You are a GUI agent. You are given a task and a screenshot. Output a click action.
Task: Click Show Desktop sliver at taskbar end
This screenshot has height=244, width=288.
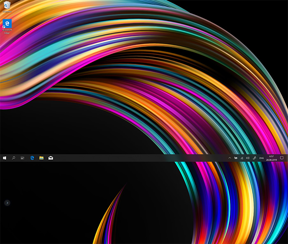pos(287,158)
